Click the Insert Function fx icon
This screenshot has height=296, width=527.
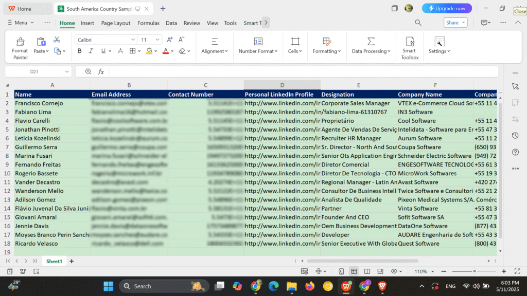coord(101,71)
